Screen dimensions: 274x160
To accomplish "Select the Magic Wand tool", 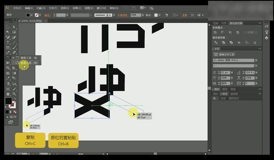I will pyautogui.click(x=8, y=32).
